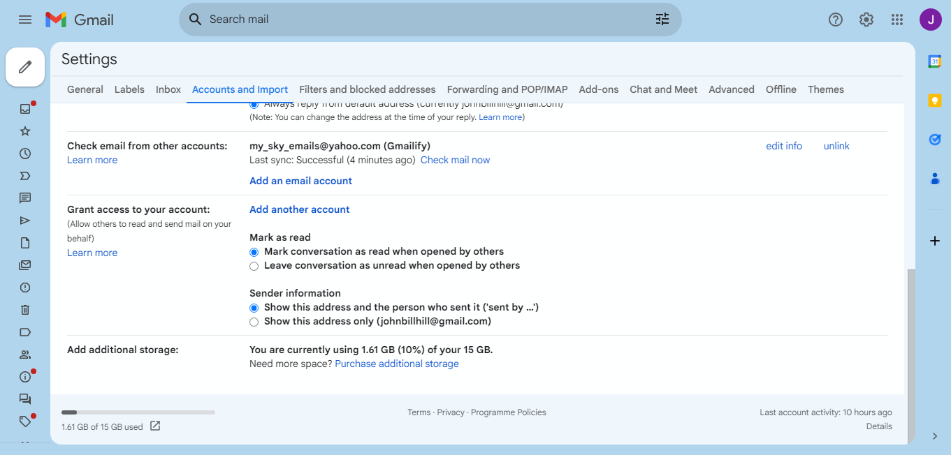Screen dimensions: 951x455
Task: Unlink the my_sky_emails@yahoo.com account
Action: [836, 146]
